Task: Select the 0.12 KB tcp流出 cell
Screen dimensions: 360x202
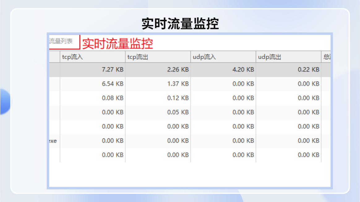Action: point(158,98)
